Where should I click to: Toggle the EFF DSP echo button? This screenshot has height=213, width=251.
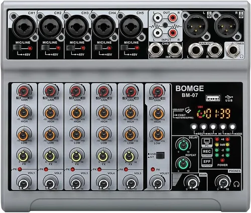tap(207, 162)
